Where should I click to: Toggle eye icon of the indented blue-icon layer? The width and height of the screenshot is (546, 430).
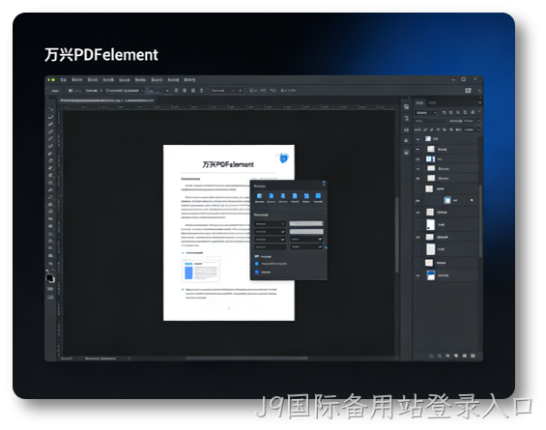click(418, 201)
